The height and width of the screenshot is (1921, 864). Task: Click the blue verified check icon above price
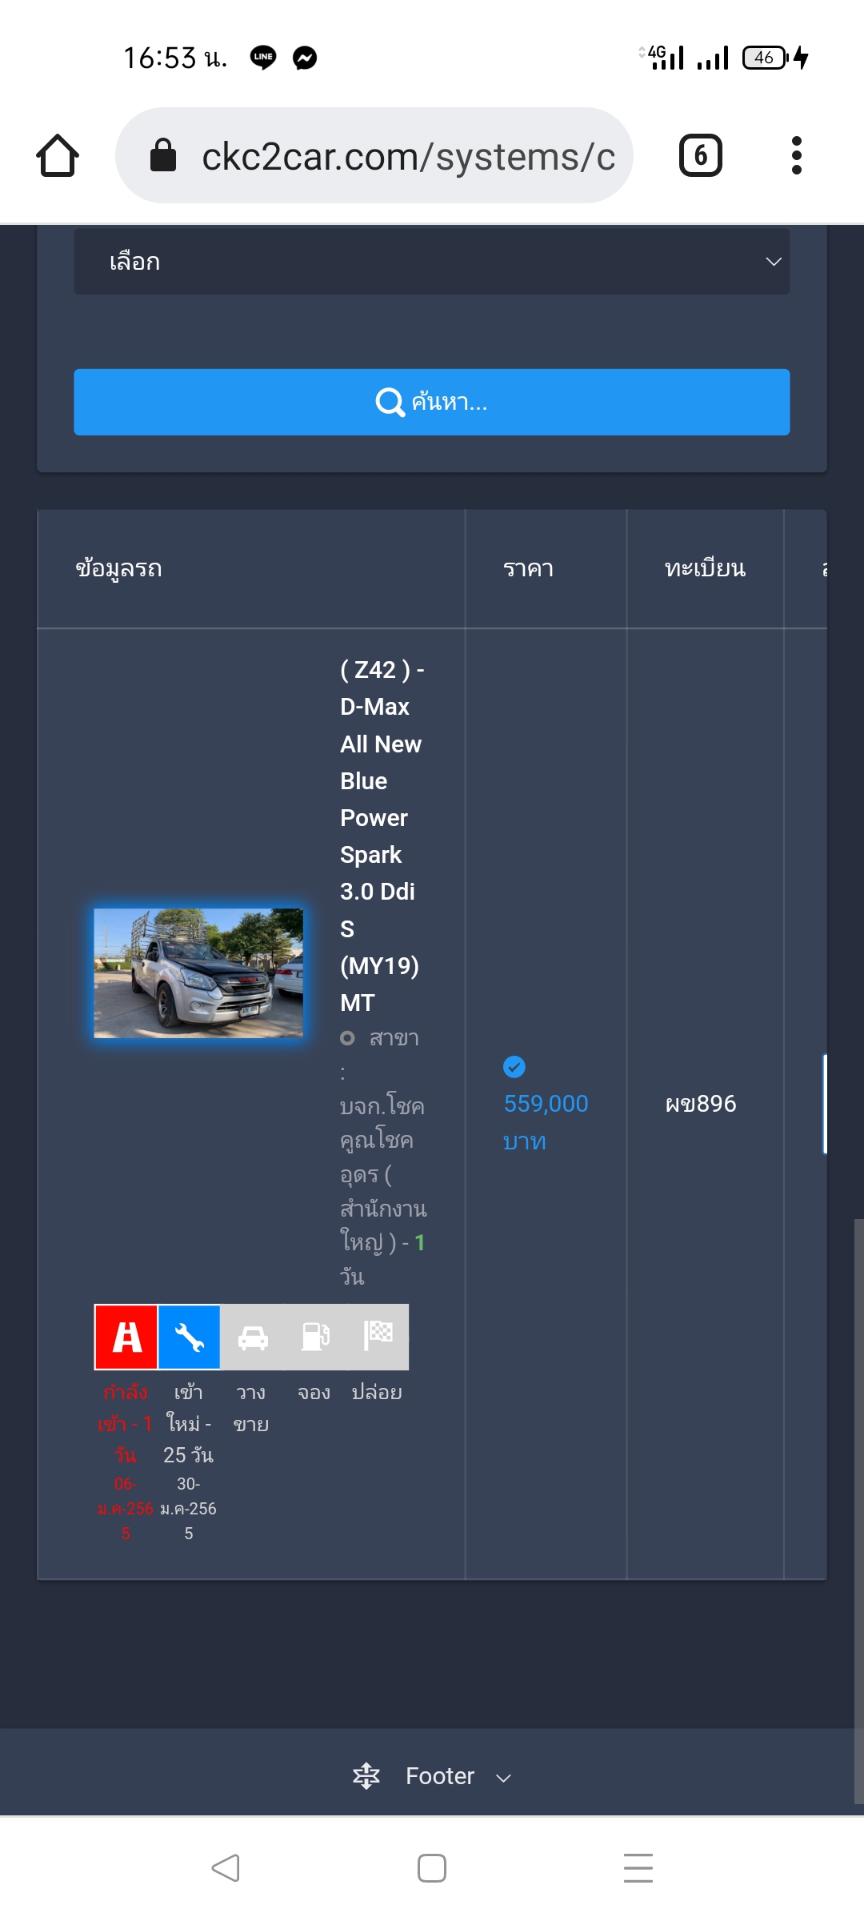click(514, 1067)
